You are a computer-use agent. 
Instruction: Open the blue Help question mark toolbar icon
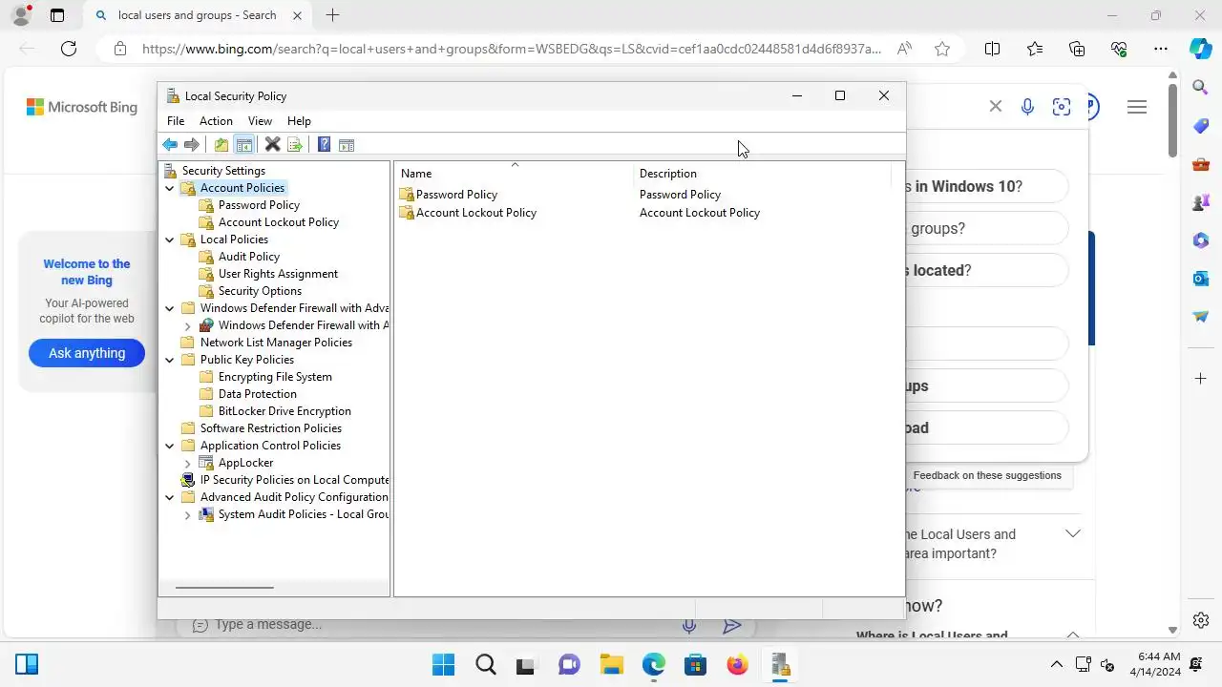pyautogui.click(x=324, y=145)
